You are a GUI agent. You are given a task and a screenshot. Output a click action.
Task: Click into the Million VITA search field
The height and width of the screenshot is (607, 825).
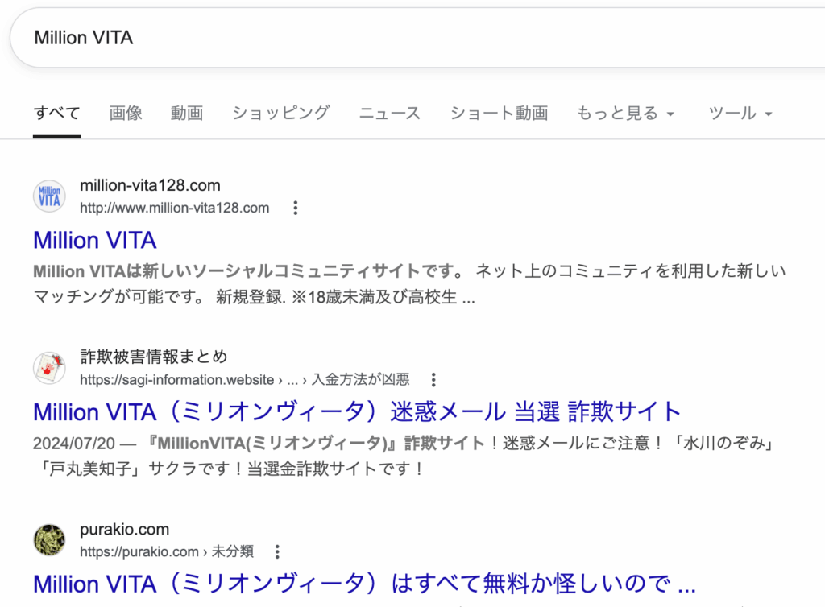pos(403,38)
